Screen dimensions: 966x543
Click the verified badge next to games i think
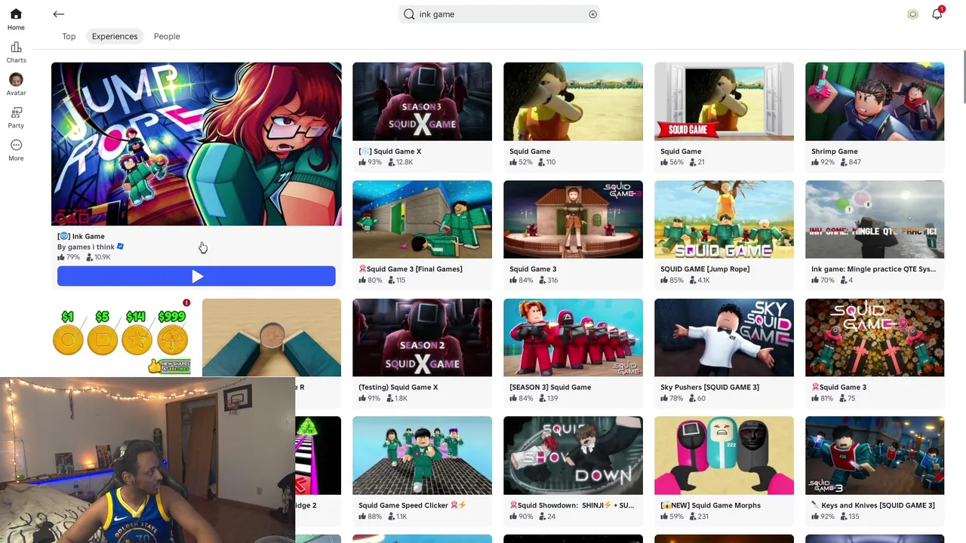(x=121, y=247)
